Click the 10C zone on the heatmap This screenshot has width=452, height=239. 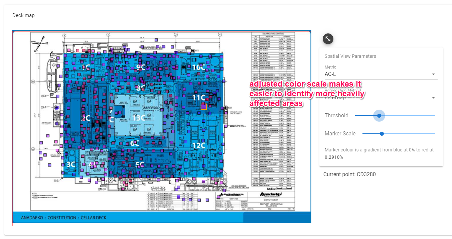pos(198,67)
